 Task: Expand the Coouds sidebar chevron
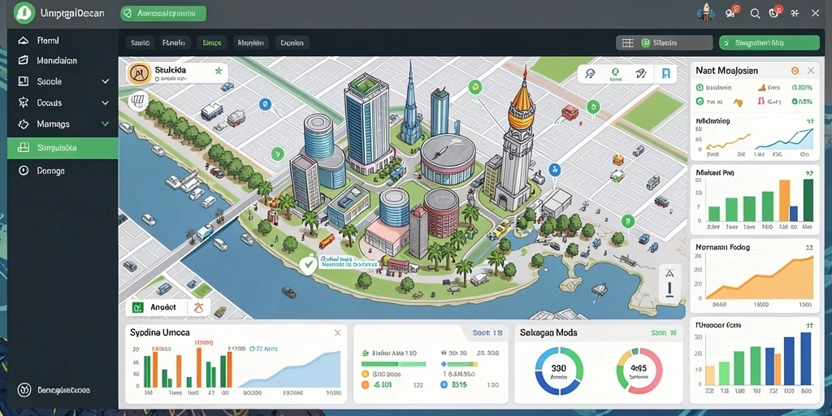105,102
